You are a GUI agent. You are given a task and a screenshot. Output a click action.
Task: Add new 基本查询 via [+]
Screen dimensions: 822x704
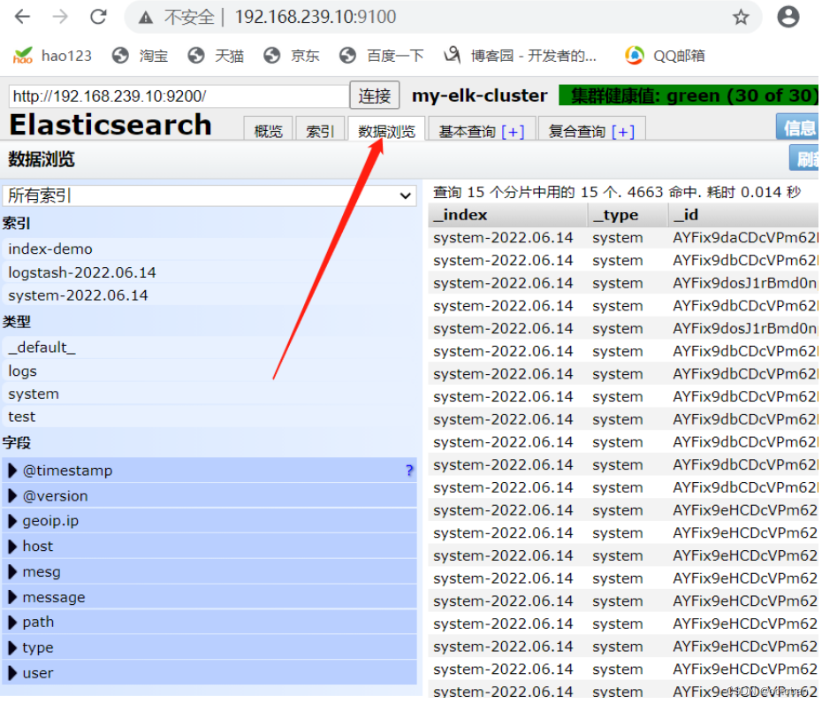click(513, 131)
